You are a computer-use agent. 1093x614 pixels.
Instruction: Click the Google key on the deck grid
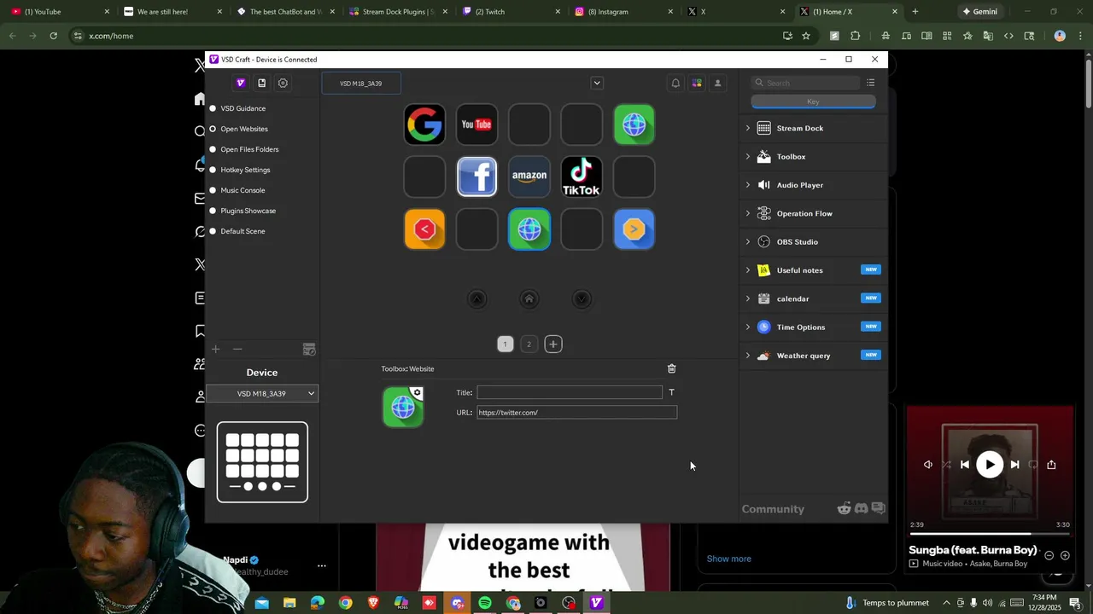pyautogui.click(x=424, y=125)
